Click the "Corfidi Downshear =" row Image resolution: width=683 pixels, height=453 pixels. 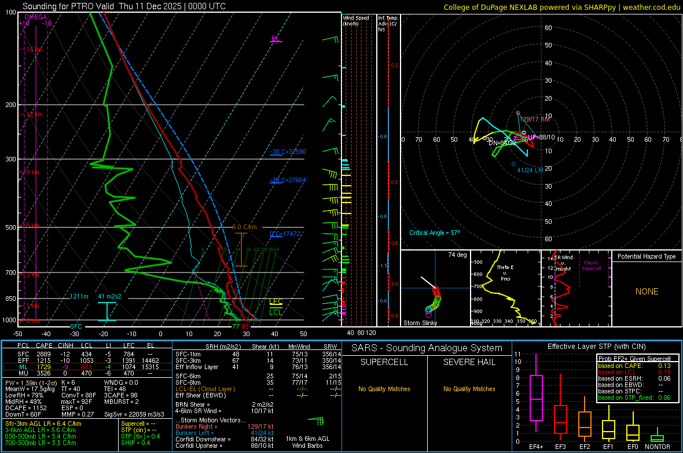pyautogui.click(x=225, y=439)
